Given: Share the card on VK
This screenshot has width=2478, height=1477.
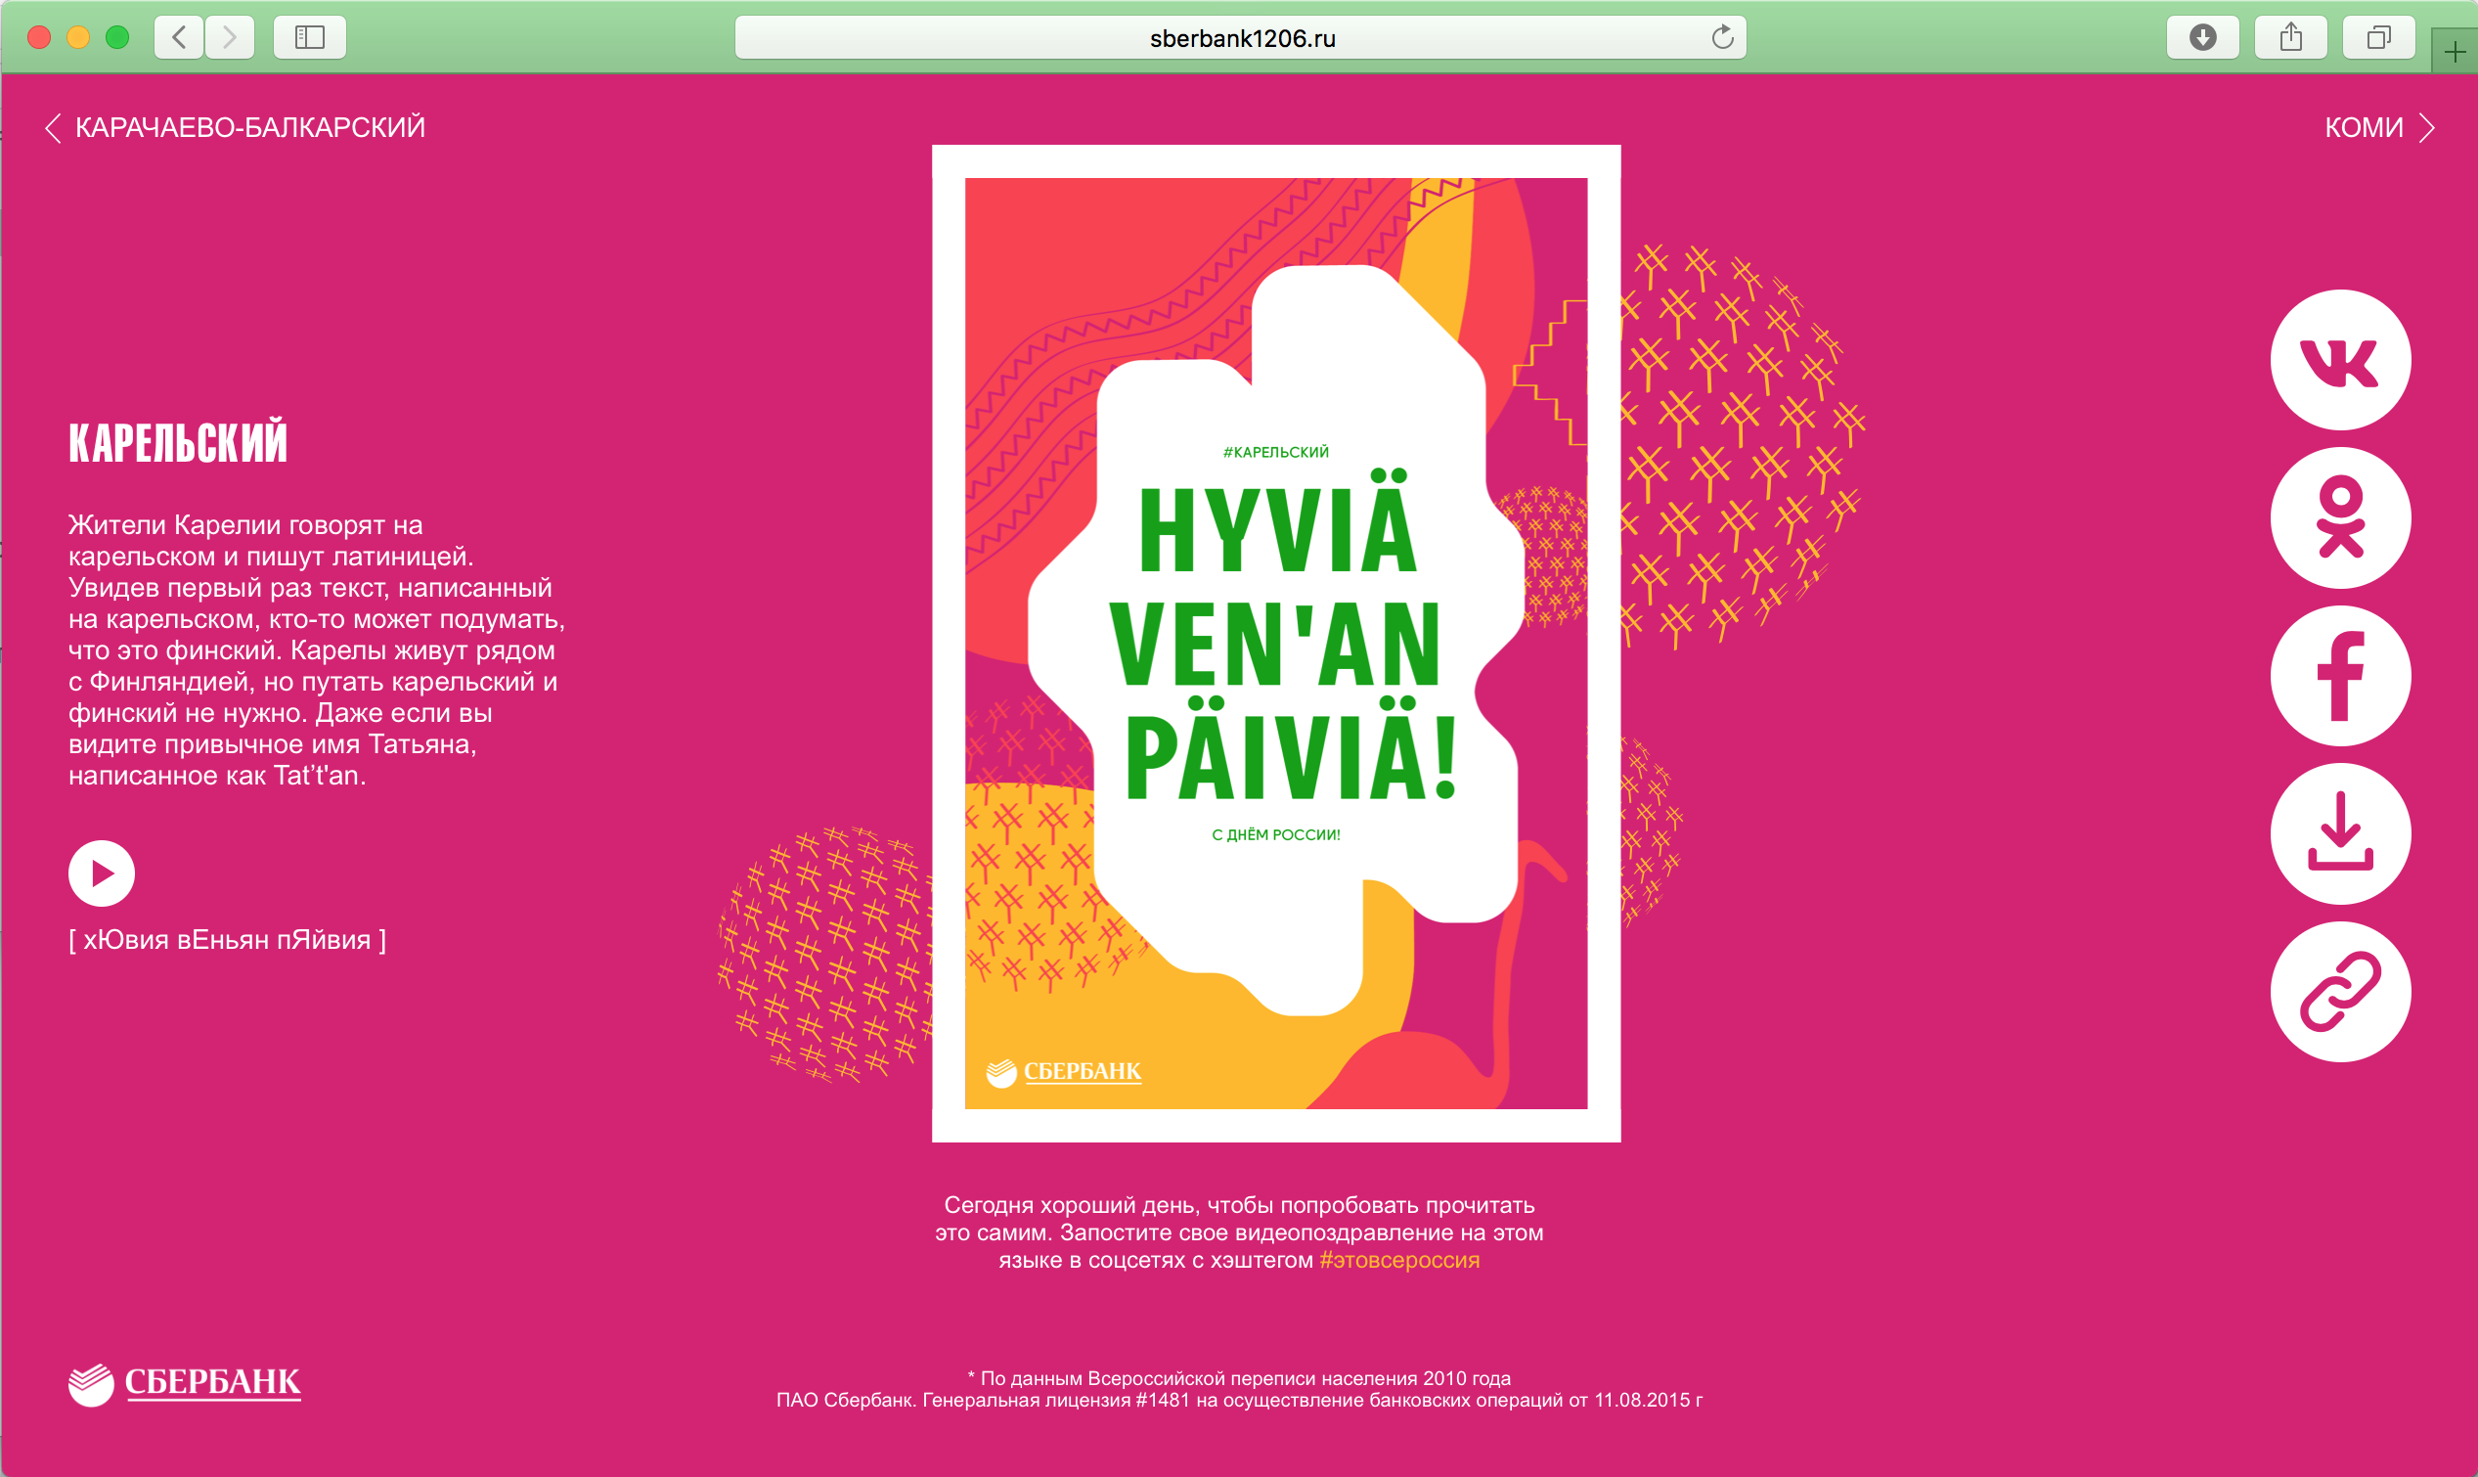Looking at the screenshot, I should pos(2340,360).
